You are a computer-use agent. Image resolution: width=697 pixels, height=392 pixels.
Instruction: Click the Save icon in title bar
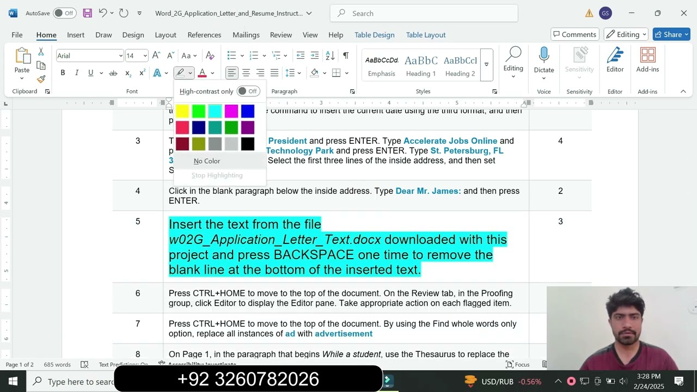[87, 13]
